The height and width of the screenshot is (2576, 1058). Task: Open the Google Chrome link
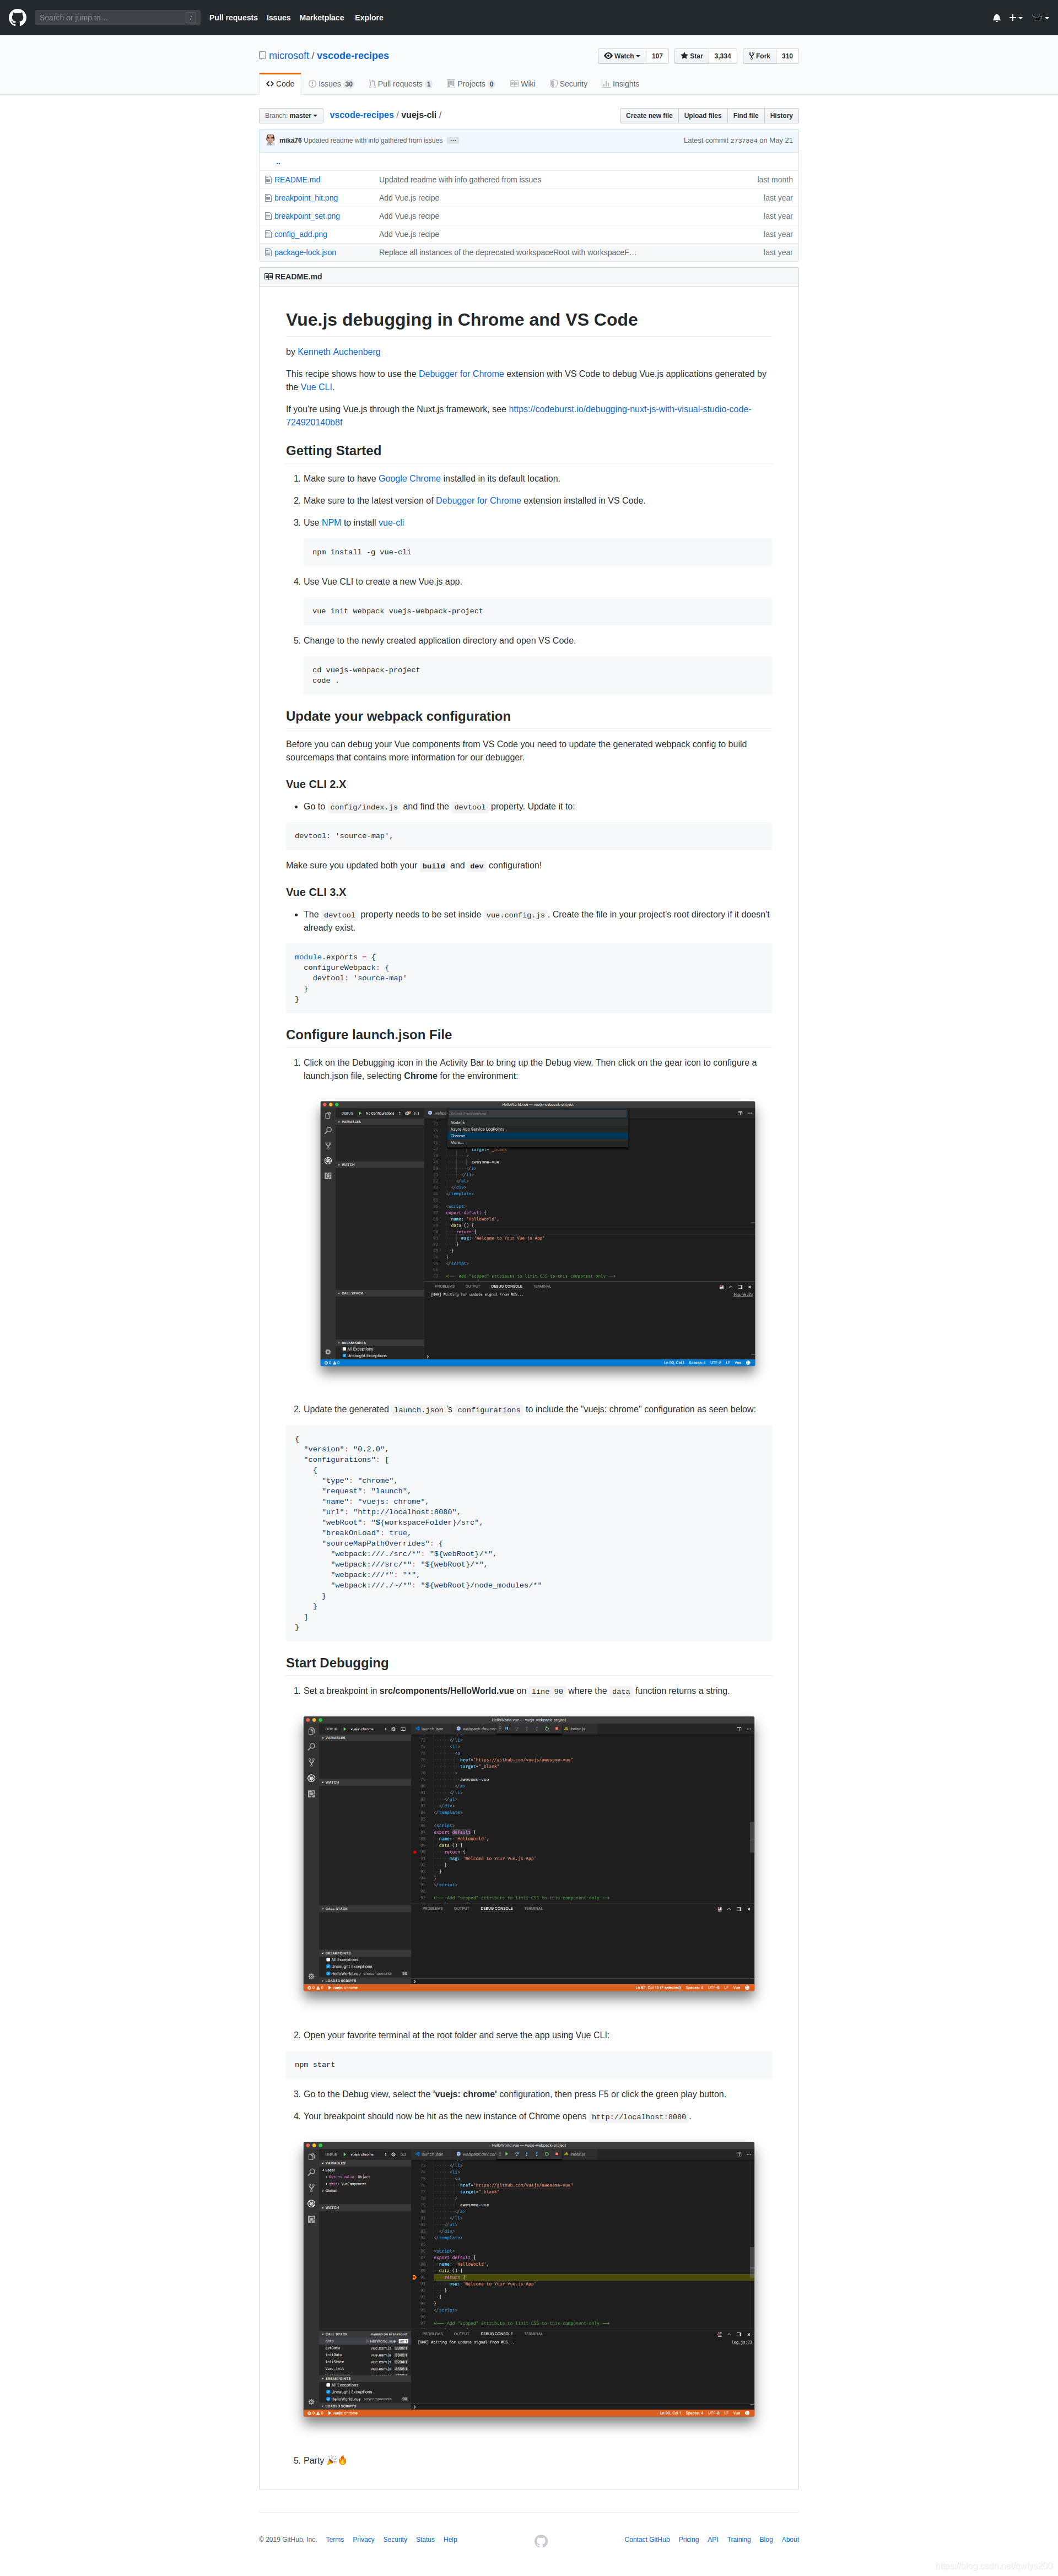pos(409,479)
